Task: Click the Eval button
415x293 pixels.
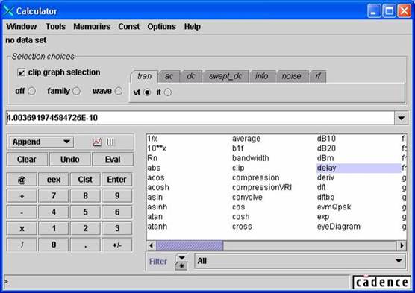Action: click(113, 160)
